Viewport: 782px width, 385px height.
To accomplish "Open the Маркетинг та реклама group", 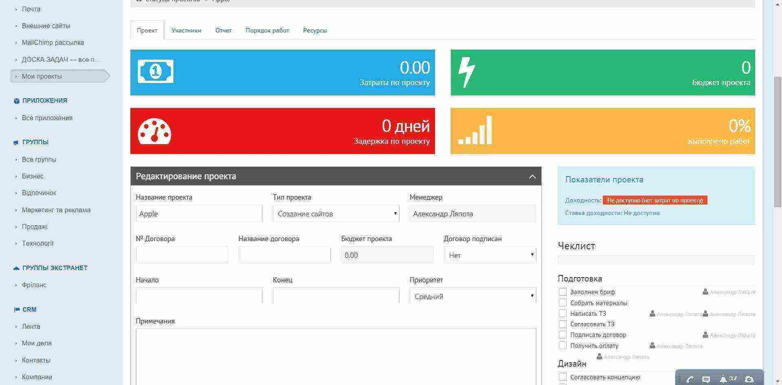I will click(x=56, y=210).
